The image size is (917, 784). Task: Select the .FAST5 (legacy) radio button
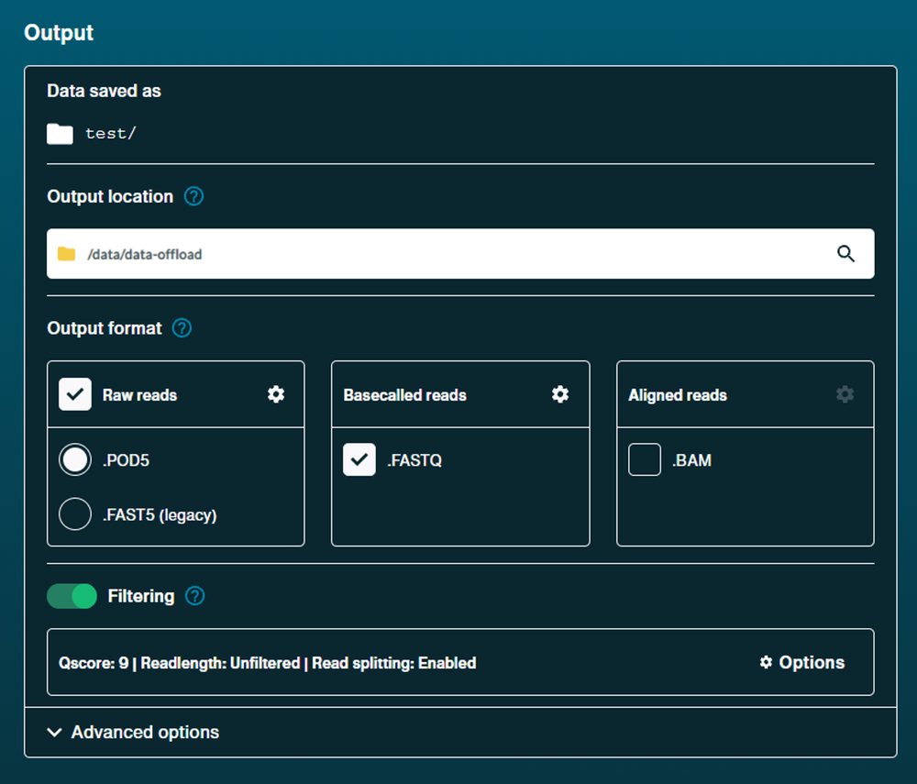point(75,513)
